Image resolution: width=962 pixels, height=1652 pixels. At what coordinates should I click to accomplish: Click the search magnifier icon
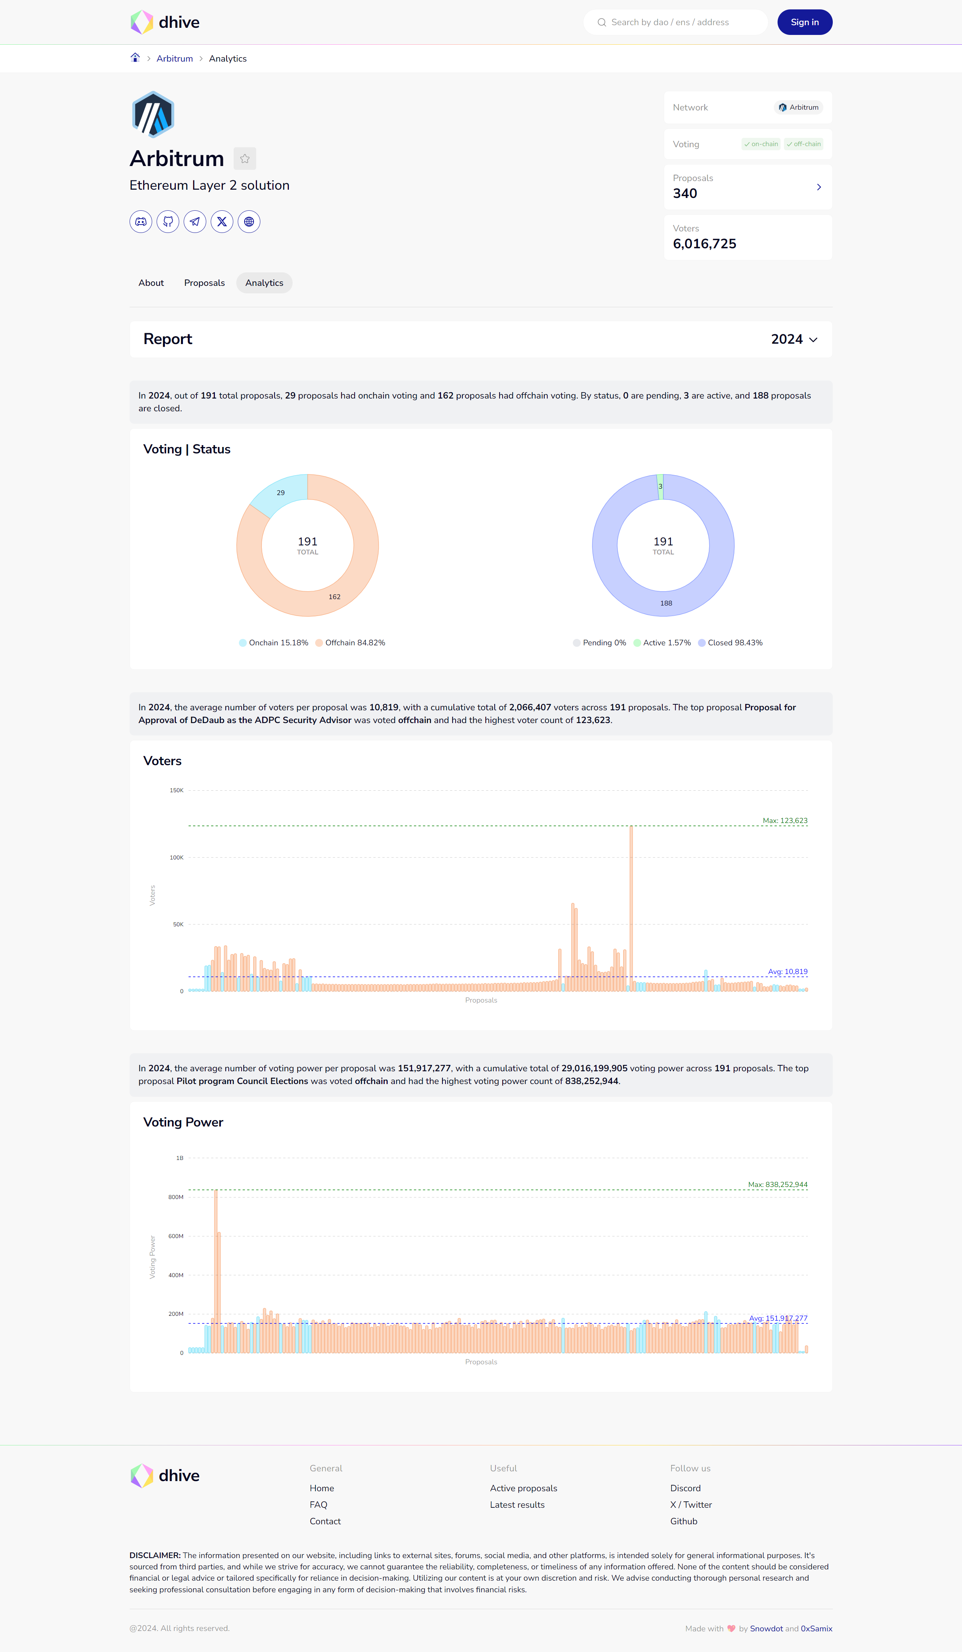(601, 22)
